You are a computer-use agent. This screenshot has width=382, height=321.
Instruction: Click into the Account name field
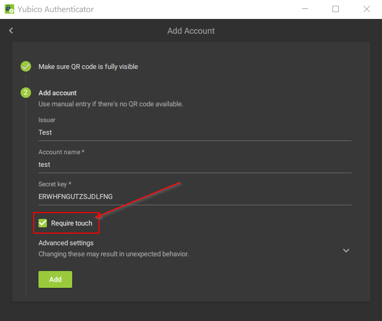click(x=194, y=165)
